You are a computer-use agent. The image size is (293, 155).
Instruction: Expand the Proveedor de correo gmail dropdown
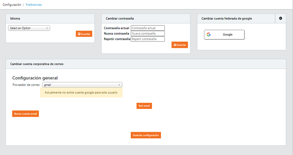point(82,85)
